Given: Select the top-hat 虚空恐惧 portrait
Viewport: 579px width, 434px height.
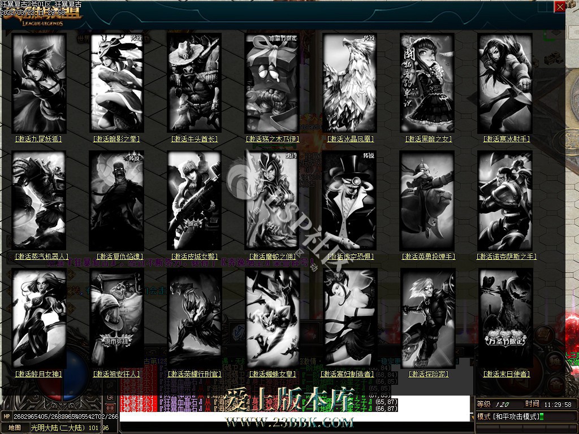Looking at the screenshot, I should coord(349,201).
